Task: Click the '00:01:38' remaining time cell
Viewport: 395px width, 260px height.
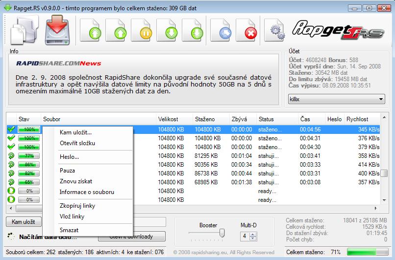Action: (x=242, y=182)
